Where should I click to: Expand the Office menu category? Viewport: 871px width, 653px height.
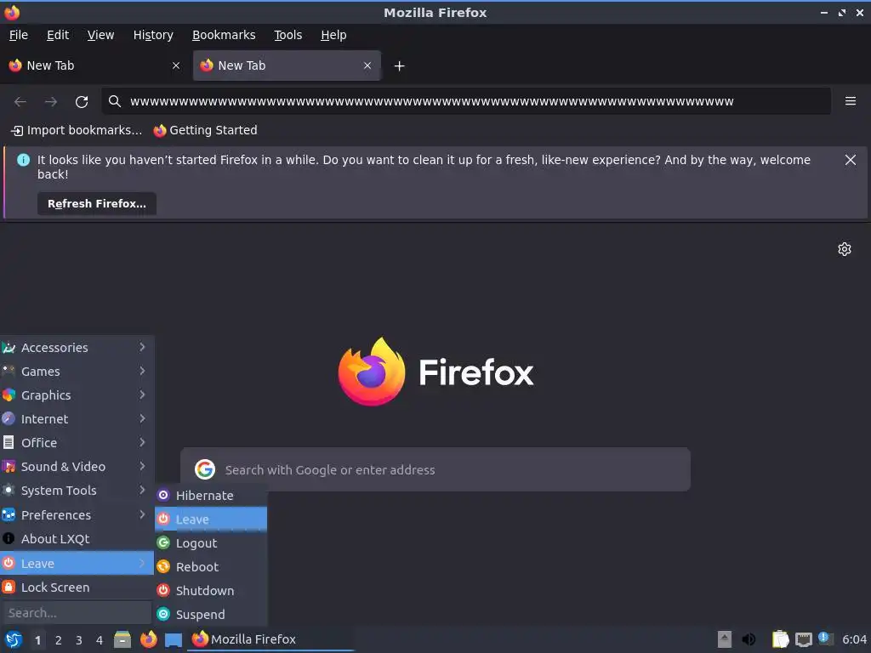pyautogui.click(x=77, y=443)
